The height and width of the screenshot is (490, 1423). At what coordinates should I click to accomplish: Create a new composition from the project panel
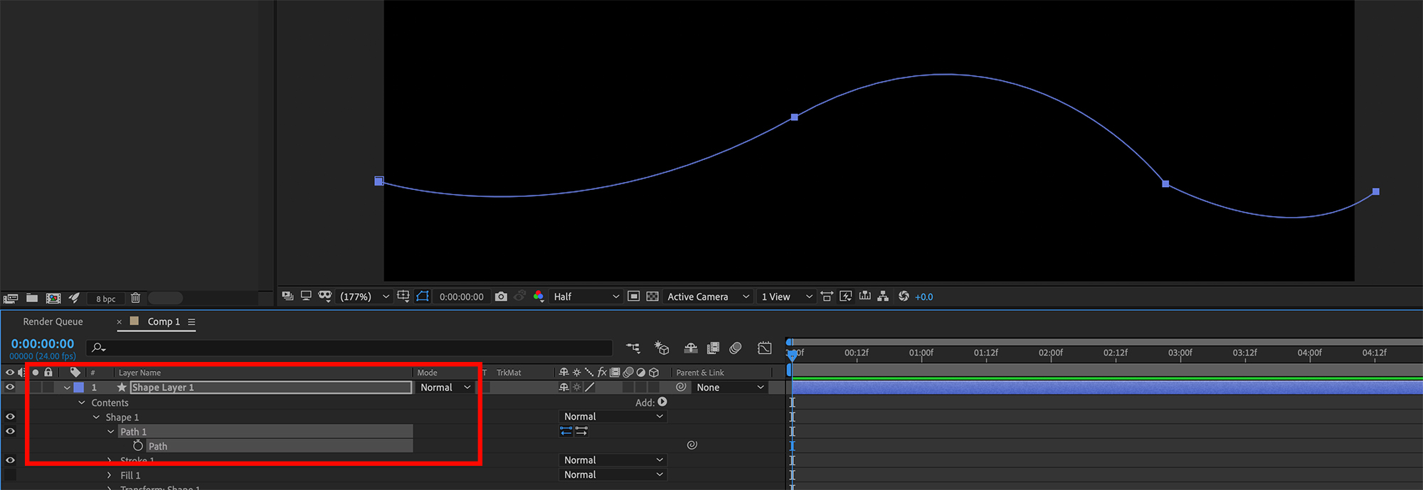[53, 299]
